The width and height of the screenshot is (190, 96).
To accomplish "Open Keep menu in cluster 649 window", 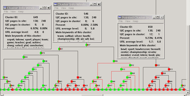I will pos(21,12).
